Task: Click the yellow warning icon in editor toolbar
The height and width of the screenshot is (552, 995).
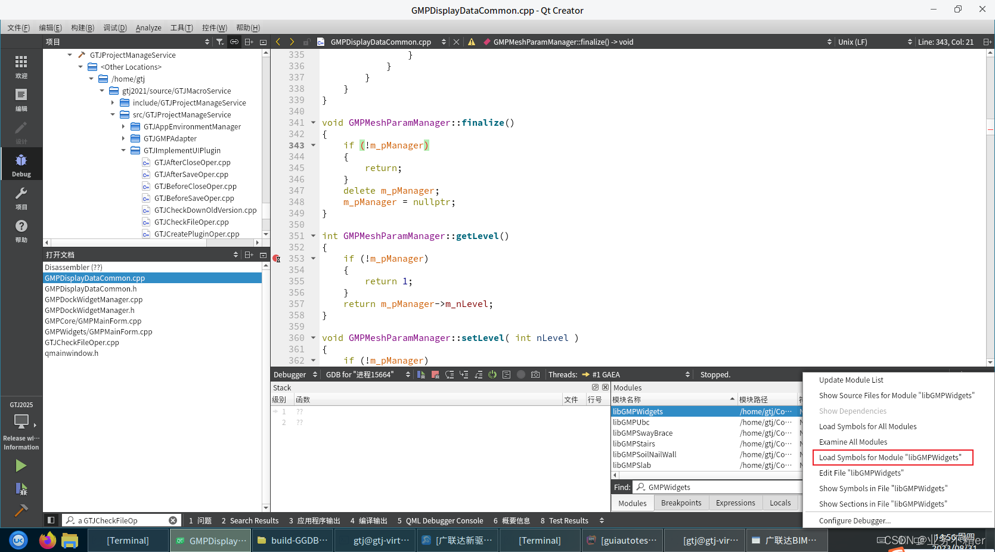Action: tap(472, 42)
